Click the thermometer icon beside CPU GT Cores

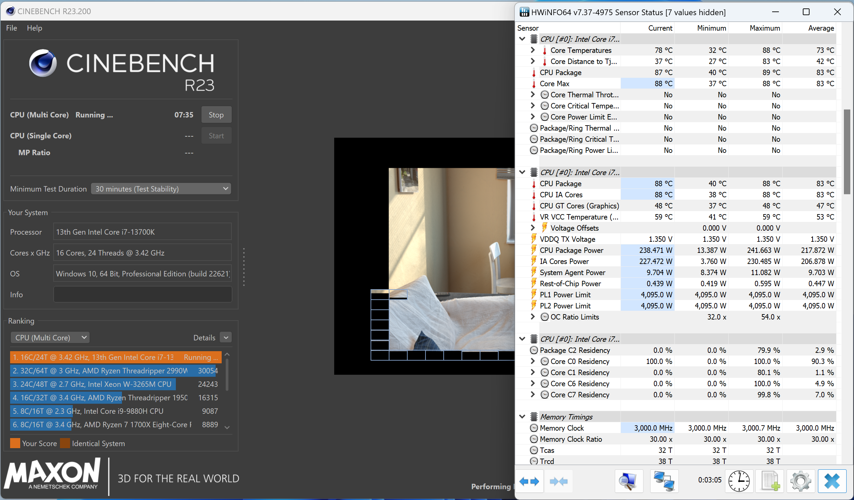[x=534, y=206]
